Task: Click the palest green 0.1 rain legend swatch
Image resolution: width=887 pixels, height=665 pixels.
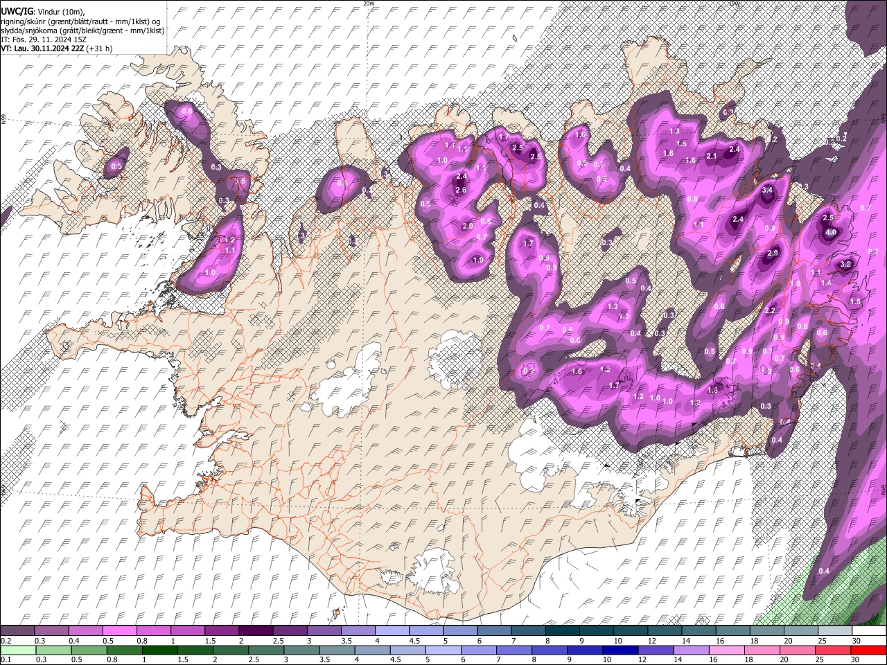Action: [x=18, y=650]
